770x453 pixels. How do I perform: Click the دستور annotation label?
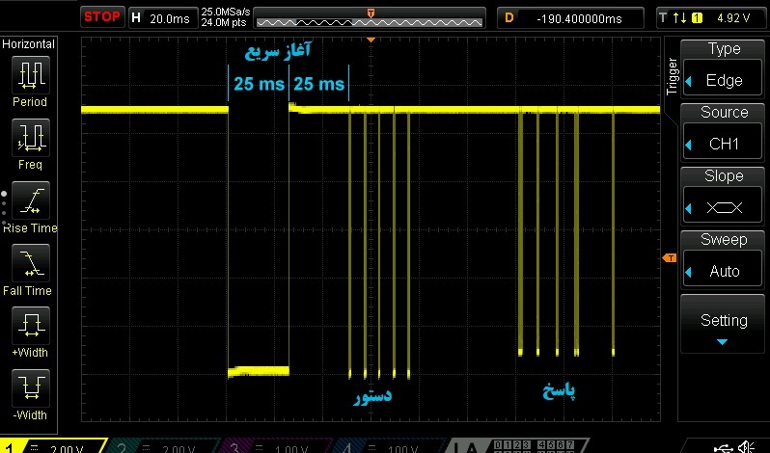[x=372, y=396]
